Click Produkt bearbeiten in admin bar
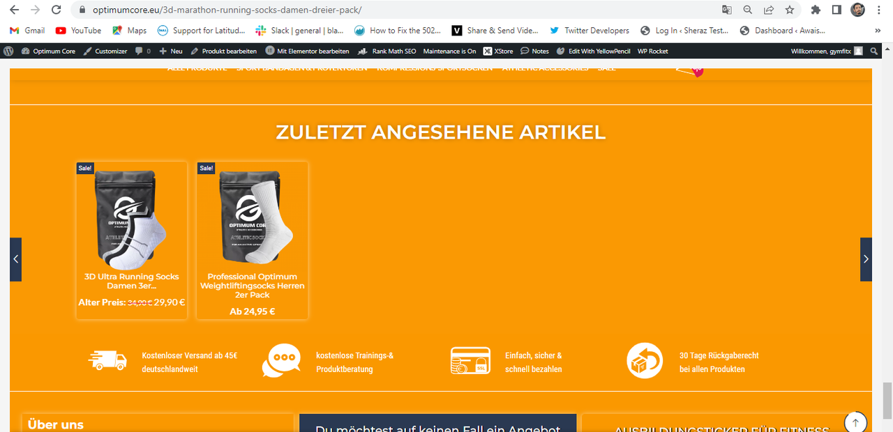Image resolution: width=893 pixels, height=432 pixels. pos(224,51)
